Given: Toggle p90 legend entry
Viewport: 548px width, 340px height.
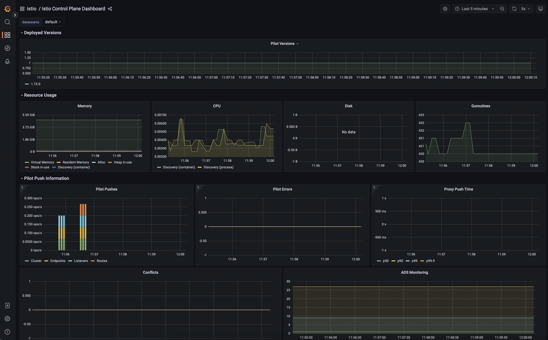Looking at the screenshot, I should (400, 261).
